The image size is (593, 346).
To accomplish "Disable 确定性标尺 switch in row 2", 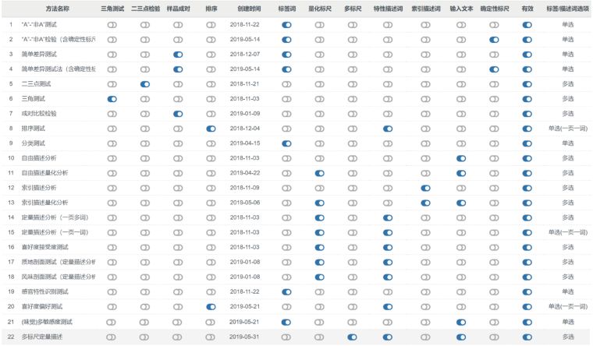I will (493, 40).
